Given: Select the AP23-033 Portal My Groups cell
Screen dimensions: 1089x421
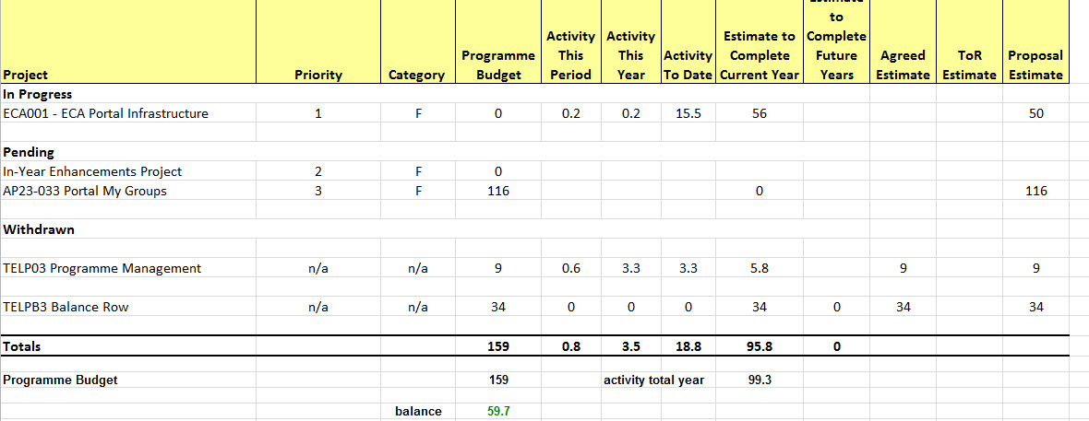Looking at the screenshot, I should 86,191.
